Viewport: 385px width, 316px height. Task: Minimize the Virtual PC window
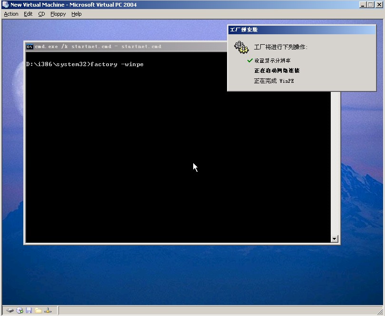pos(363,5)
